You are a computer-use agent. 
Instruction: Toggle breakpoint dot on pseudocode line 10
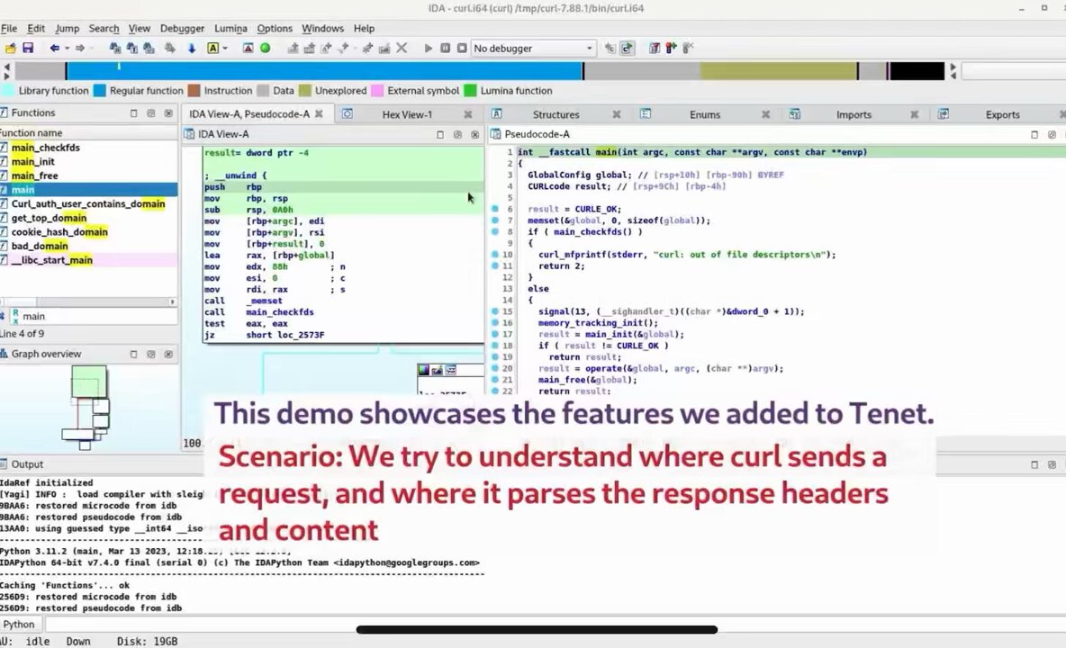[495, 255]
